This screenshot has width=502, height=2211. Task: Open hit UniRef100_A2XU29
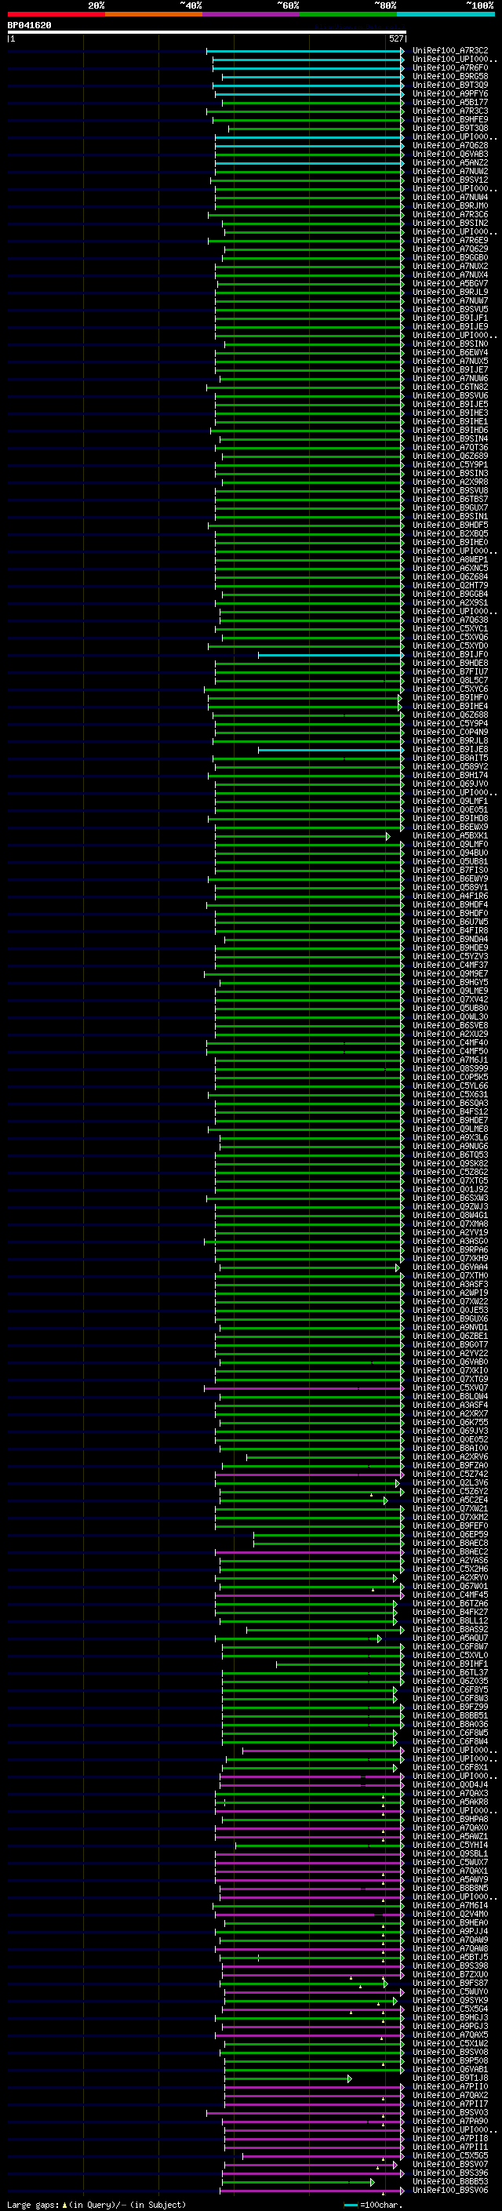(x=450, y=1035)
